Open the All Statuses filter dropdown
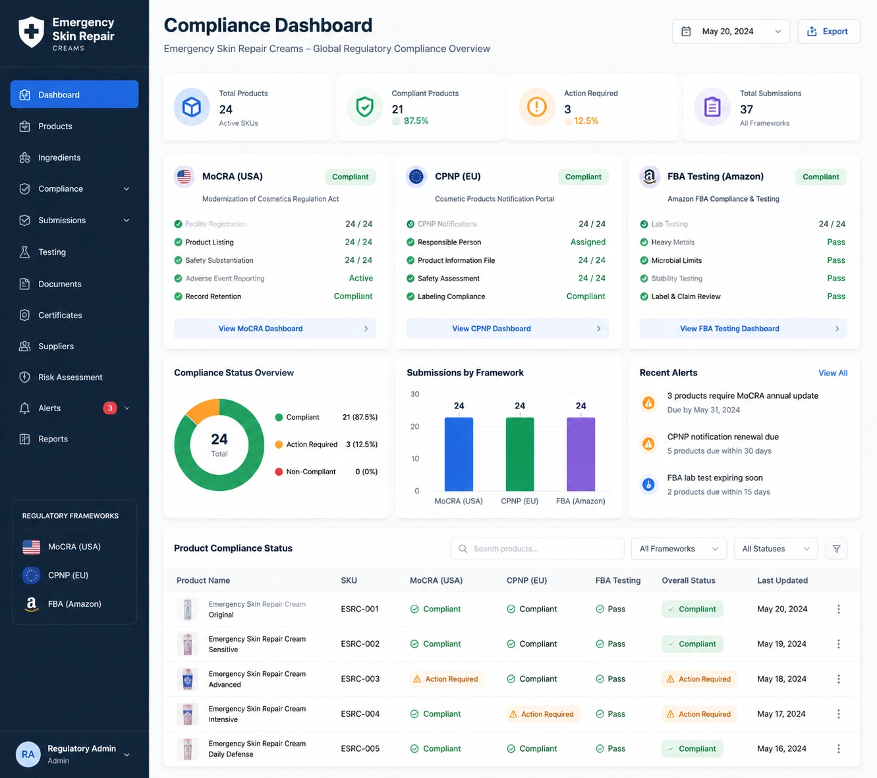 tap(776, 549)
